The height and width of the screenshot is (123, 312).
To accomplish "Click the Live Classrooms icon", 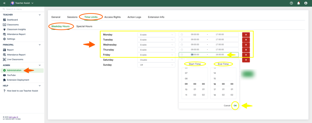I will tap(4, 59).
